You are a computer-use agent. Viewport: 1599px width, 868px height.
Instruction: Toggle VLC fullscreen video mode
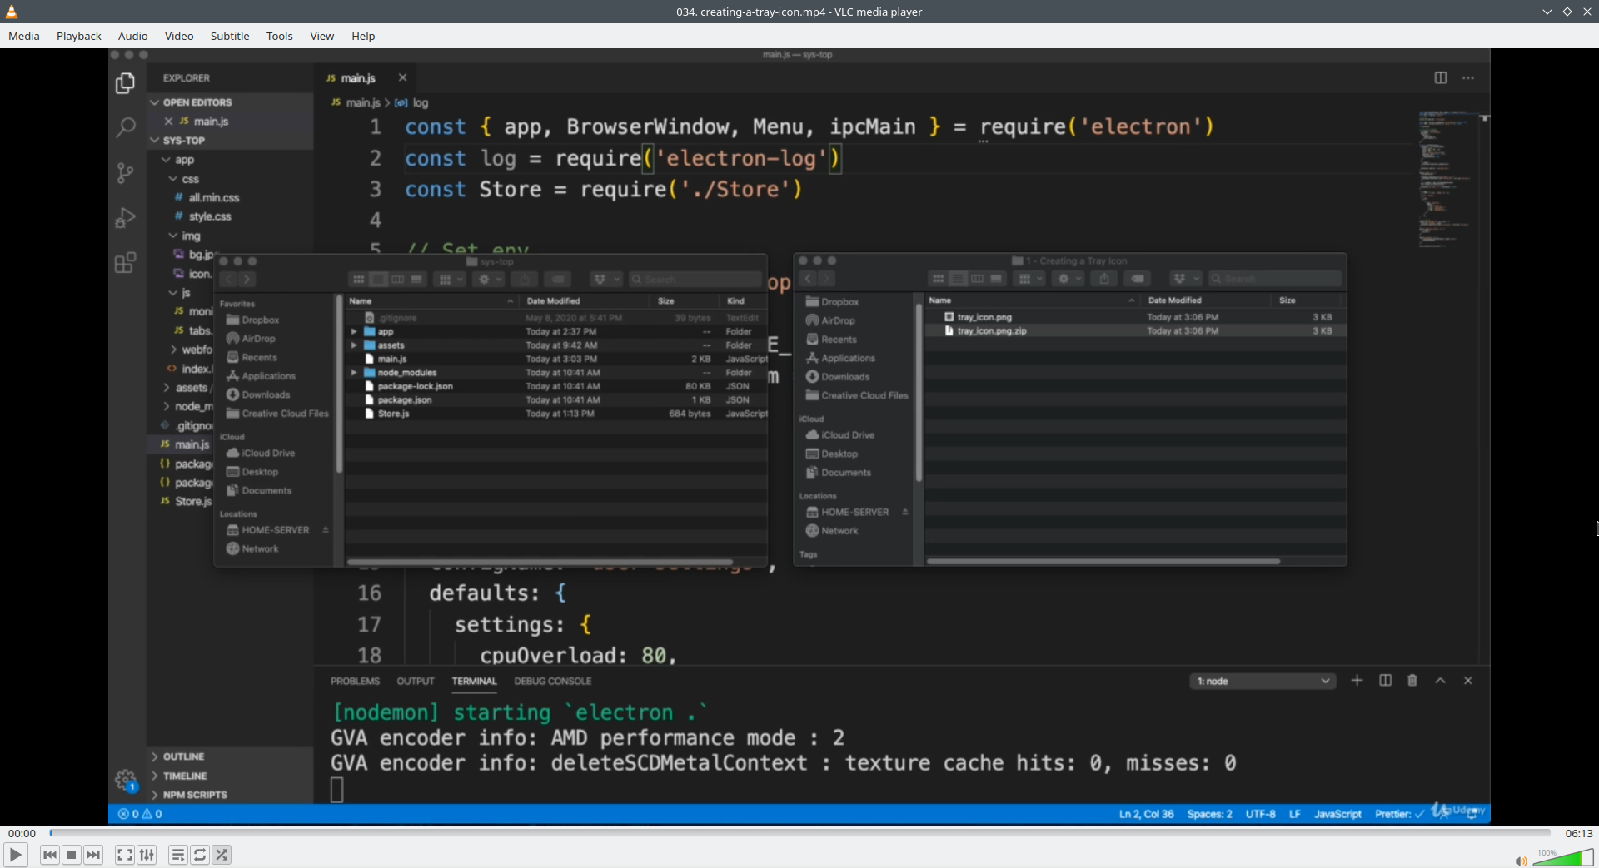coord(125,855)
